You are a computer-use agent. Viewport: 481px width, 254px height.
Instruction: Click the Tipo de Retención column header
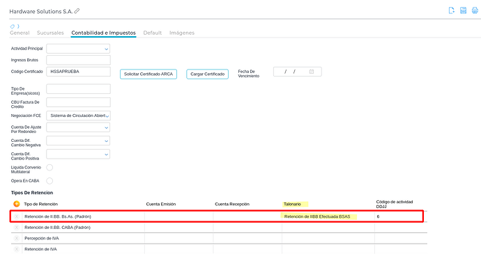tap(41, 204)
